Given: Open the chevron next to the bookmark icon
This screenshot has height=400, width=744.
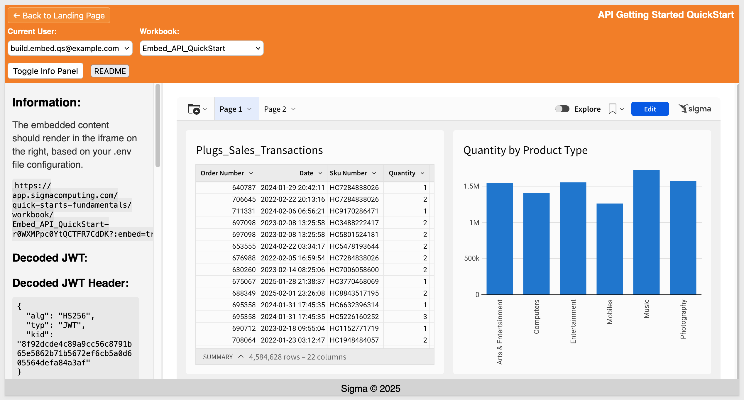Looking at the screenshot, I should [622, 109].
